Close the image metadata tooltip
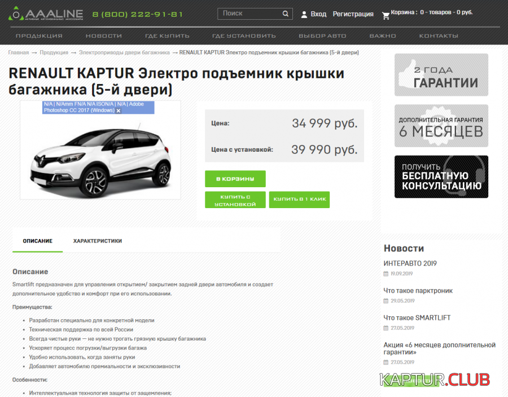The width and height of the screenshot is (508, 397). coord(119,111)
